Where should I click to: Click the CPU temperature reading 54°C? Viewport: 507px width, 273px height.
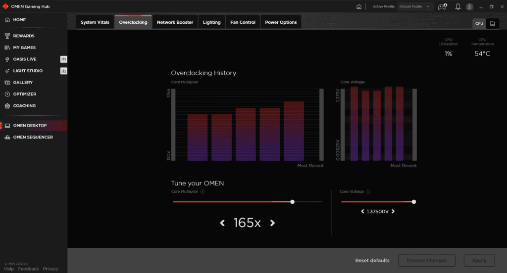pyautogui.click(x=482, y=53)
